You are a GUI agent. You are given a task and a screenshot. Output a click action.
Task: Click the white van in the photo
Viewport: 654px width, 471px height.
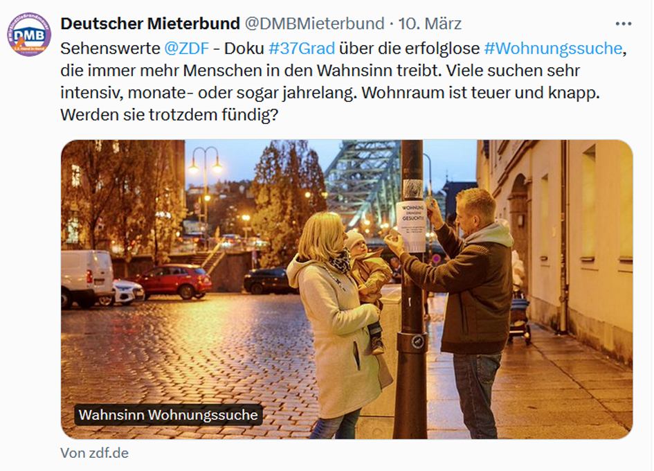point(87,278)
